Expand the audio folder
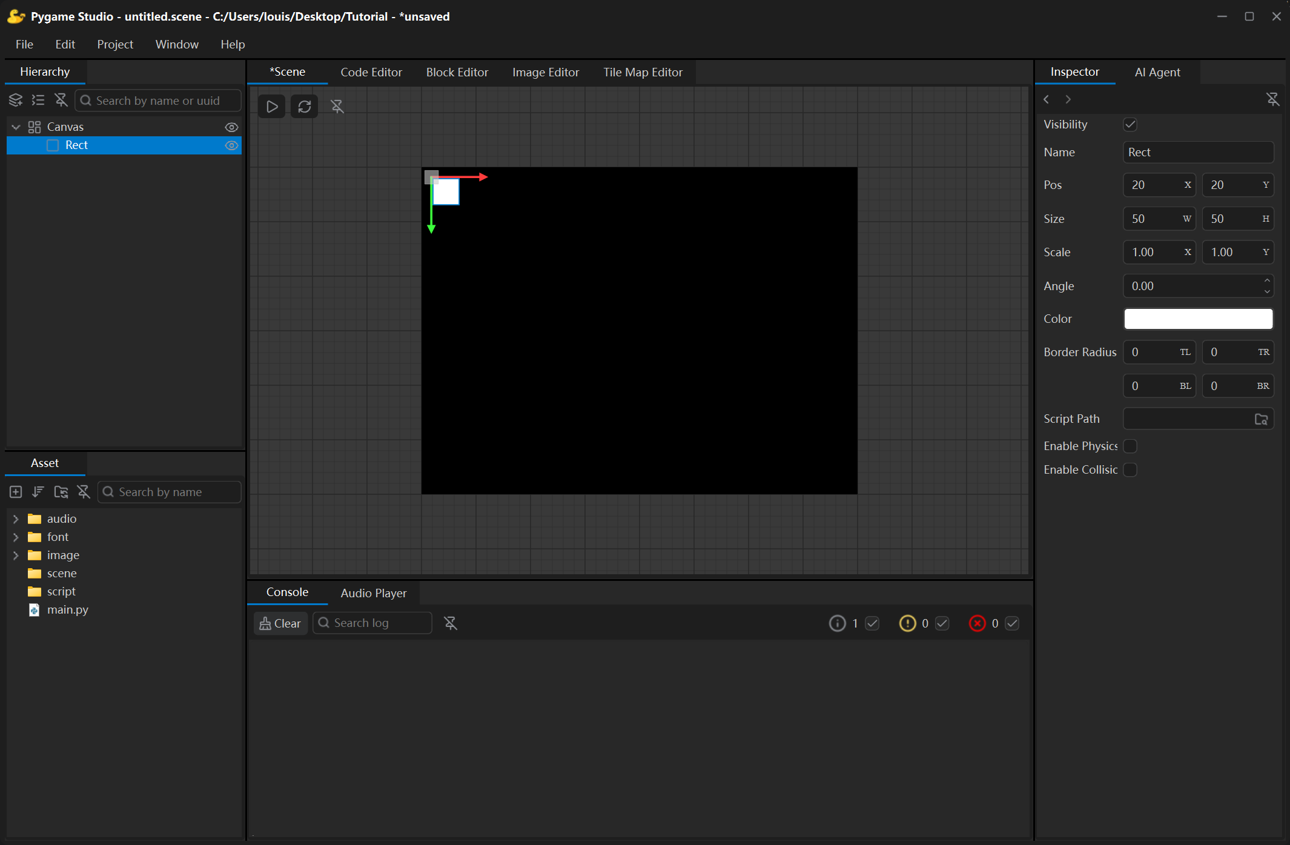 pyautogui.click(x=16, y=519)
